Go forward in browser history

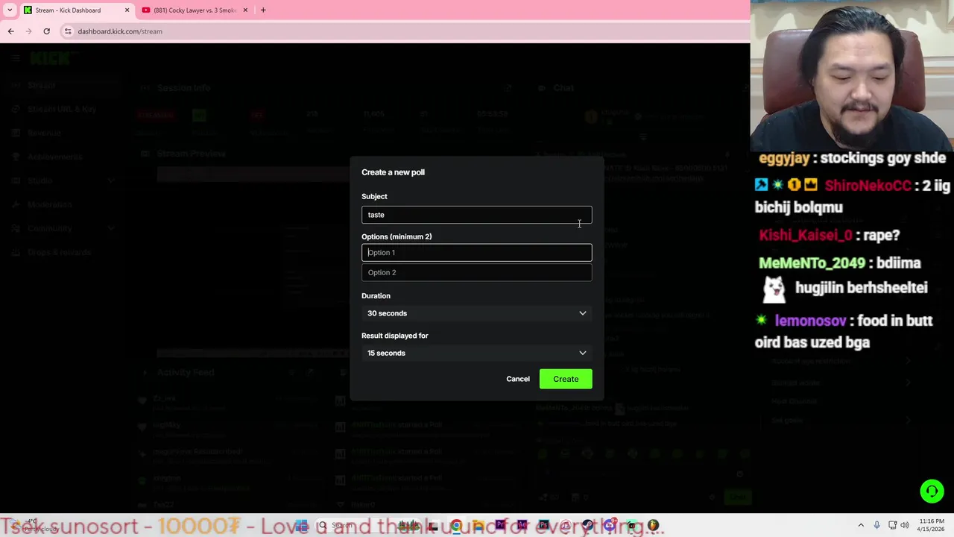coord(28,31)
